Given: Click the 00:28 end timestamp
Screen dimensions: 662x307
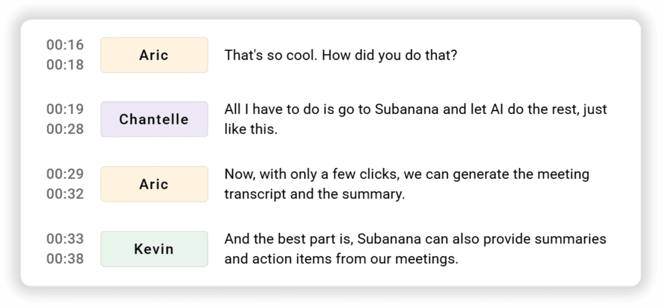Looking at the screenshot, I should tap(65, 129).
